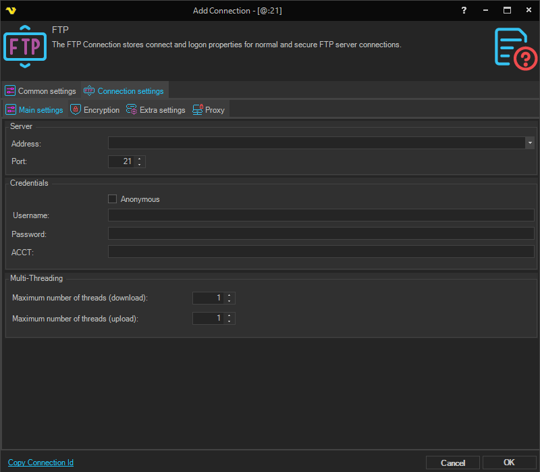This screenshot has height=472, width=540.
Task: Click the FTP logo icon
Action: click(26, 47)
